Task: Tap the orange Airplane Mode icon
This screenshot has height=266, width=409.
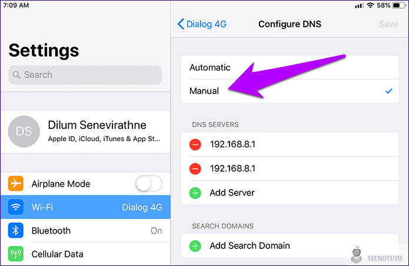Action: click(16, 184)
